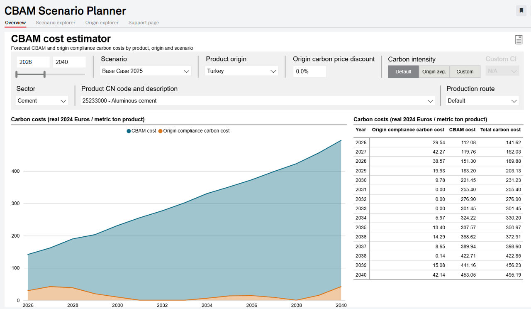531x309 pixels.
Task: Open the Support page tab
Action: (x=144, y=22)
